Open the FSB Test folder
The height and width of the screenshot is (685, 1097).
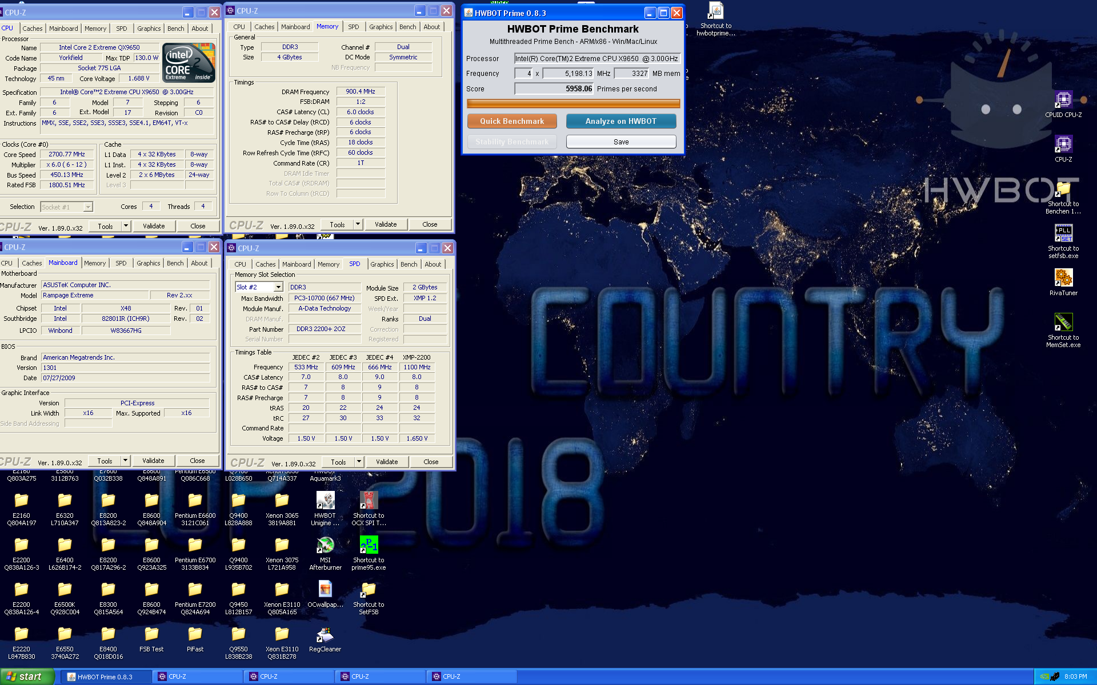[x=151, y=639]
